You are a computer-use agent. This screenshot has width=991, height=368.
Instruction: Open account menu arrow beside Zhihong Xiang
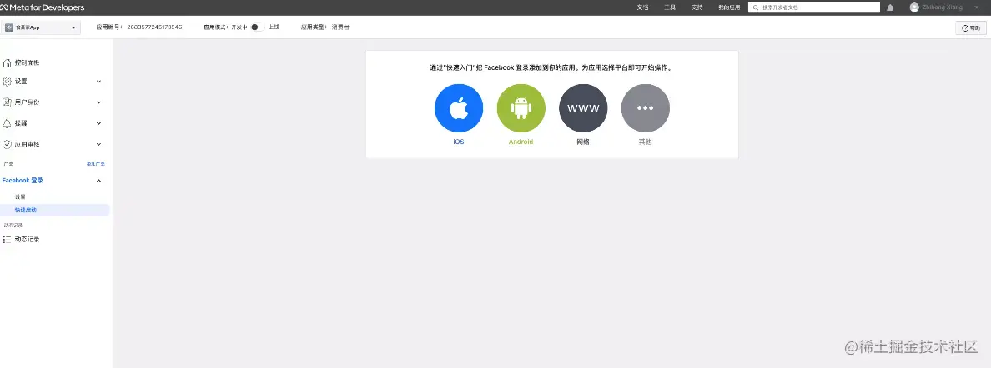click(977, 7)
